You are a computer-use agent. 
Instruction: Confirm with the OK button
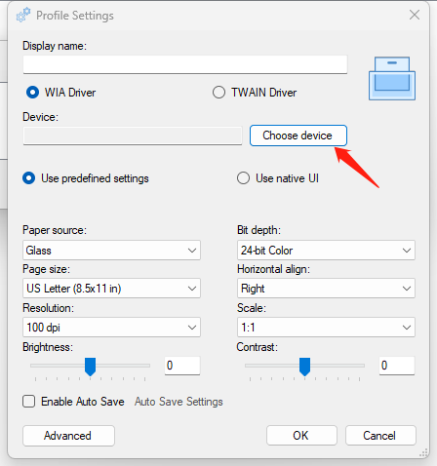301,436
